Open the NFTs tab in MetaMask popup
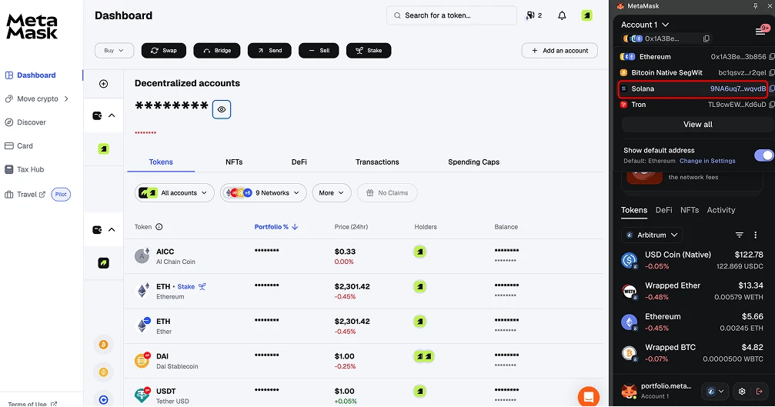Viewport: 775px width, 407px height. [690, 210]
